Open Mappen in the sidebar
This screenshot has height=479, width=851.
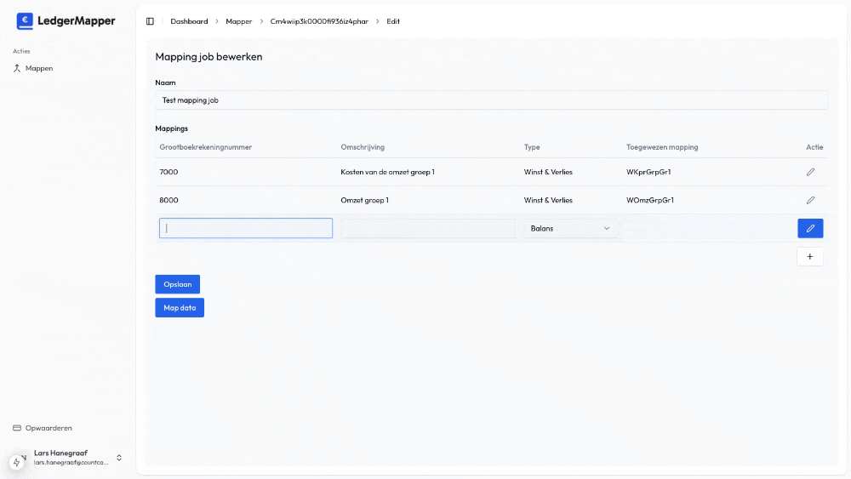33,68
